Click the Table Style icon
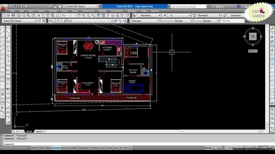Screen dimensions: 275x154 (194, 15)
